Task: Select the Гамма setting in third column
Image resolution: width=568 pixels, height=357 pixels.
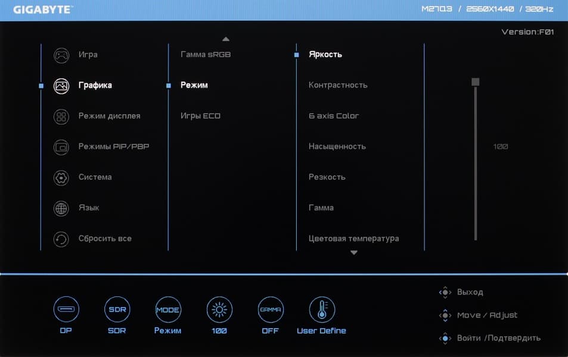Action: [321, 208]
